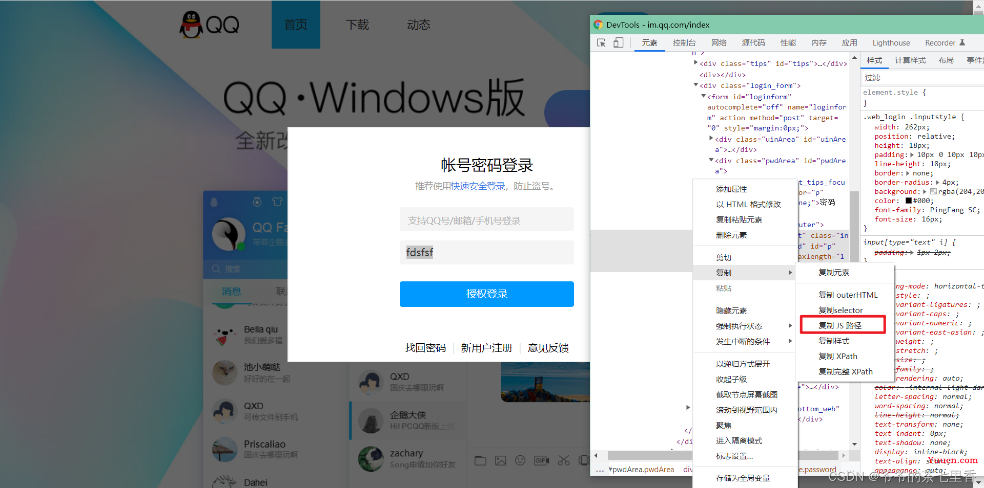Screen dimensions: 984x488
Task: Click the password field containing fdsfsf
Action: click(486, 253)
